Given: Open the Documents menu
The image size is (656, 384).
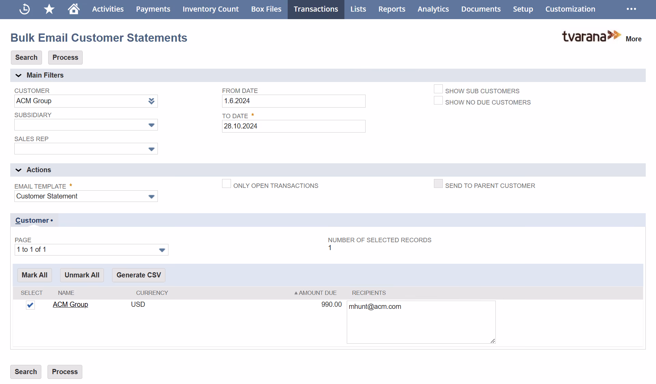Looking at the screenshot, I should coord(481,9).
